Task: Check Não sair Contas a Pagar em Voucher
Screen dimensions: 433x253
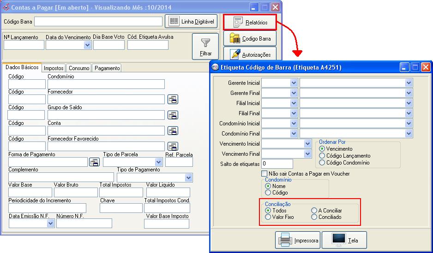Action: pyautogui.click(x=265, y=174)
